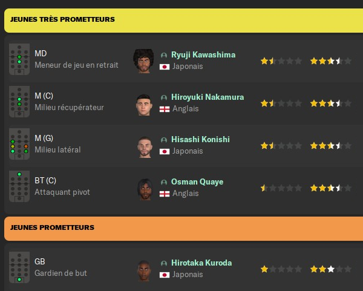The width and height of the screenshot is (363, 291).
Task: Click Hisashi Konishi's current ability stars
Action: tap(281, 146)
